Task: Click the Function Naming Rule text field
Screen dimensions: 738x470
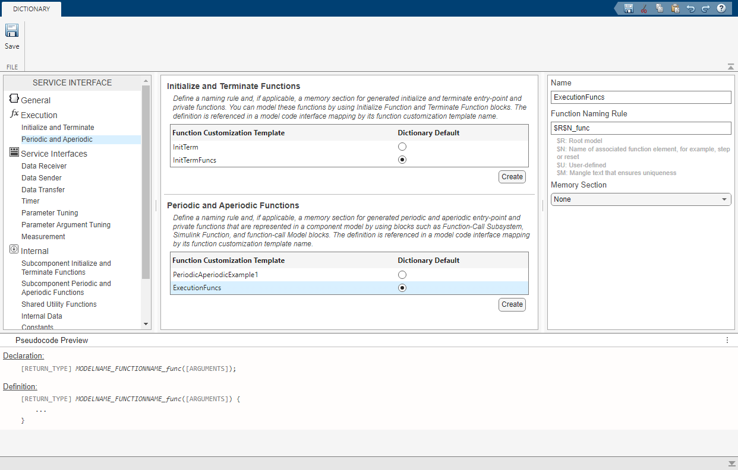Action: click(x=641, y=128)
